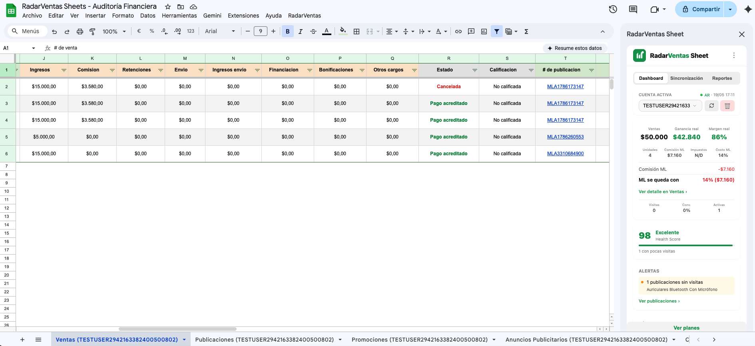
Task: Click the print icon
Action: point(80,32)
